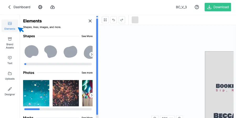Viewport: 236px width, 118px height.
Task: Add the second blob shape
Action: [x=51, y=52]
